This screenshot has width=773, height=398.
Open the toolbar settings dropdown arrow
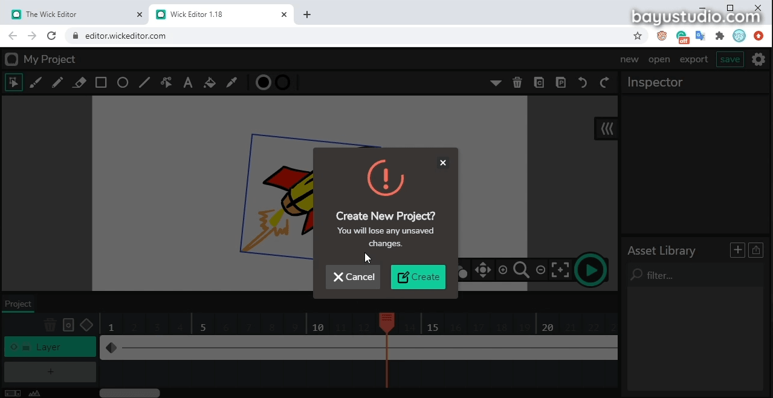pyautogui.click(x=496, y=82)
